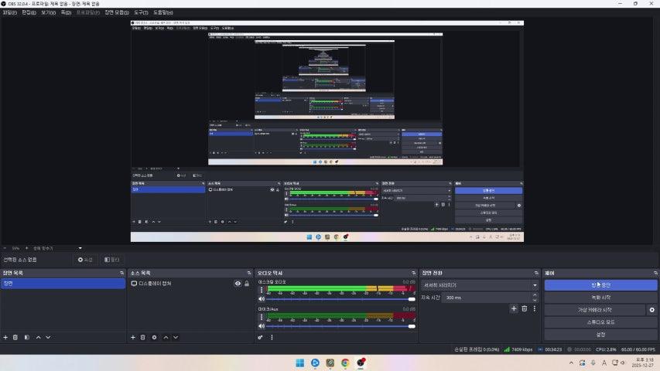660x371 pixels.
Task: Expand the 장면 목록 dock options button
Action: pos(121,274)
